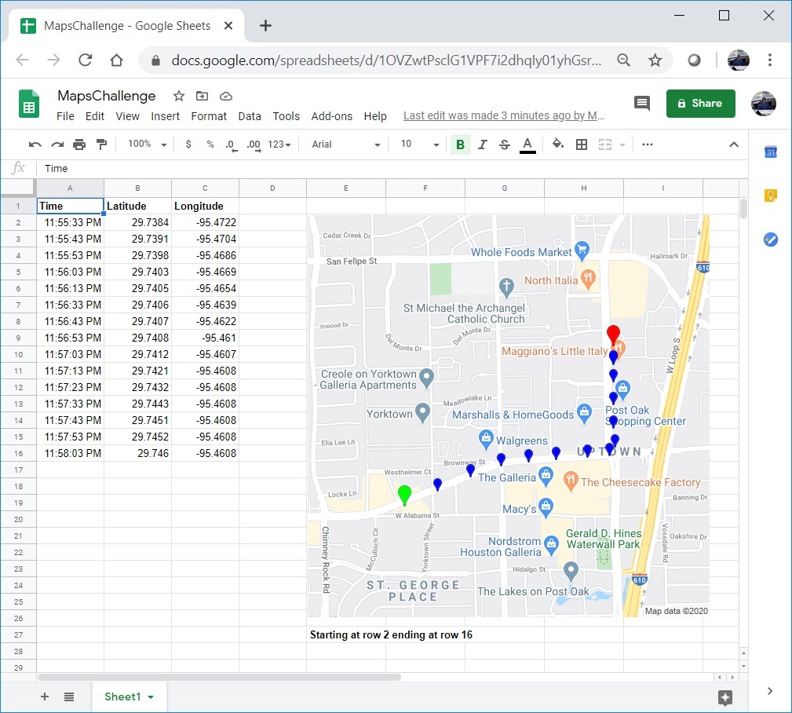Image resolution: width=792 pixels, height=713 pixels.
Task: Bookmark this page with star icon
Action: coord(655,60)
